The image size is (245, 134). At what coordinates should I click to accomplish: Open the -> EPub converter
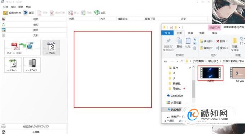(x=13, y=64)
